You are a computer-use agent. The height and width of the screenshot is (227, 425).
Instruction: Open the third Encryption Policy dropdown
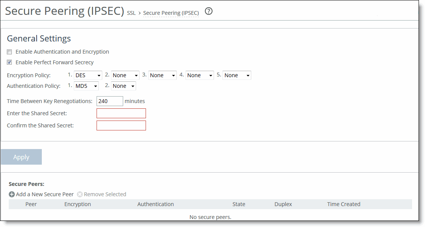(162, 75)
